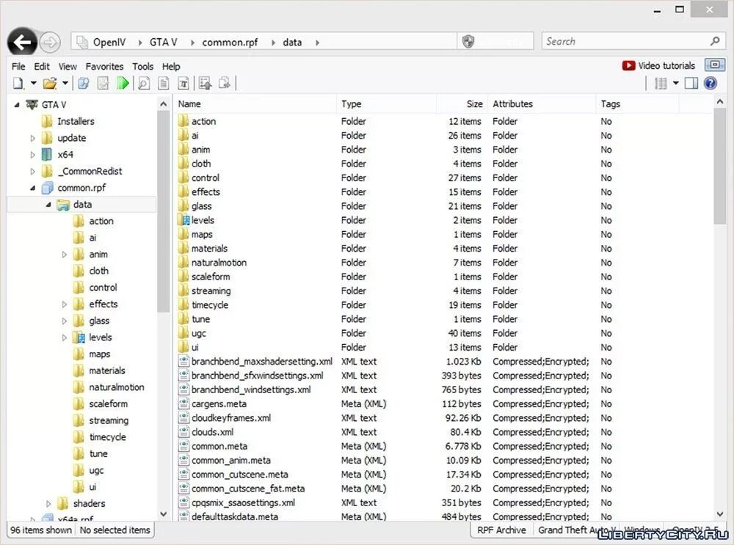Click the columns view mode icon
Image resolution: width=734 pixels, height=545 pixels.
(x=661, y=84)
